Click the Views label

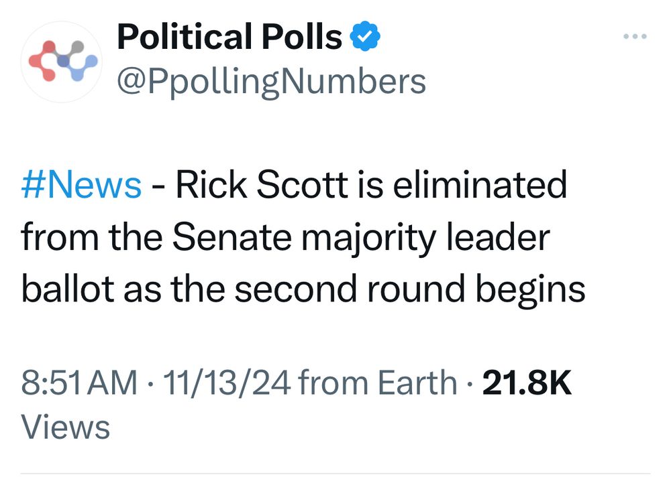66,427
